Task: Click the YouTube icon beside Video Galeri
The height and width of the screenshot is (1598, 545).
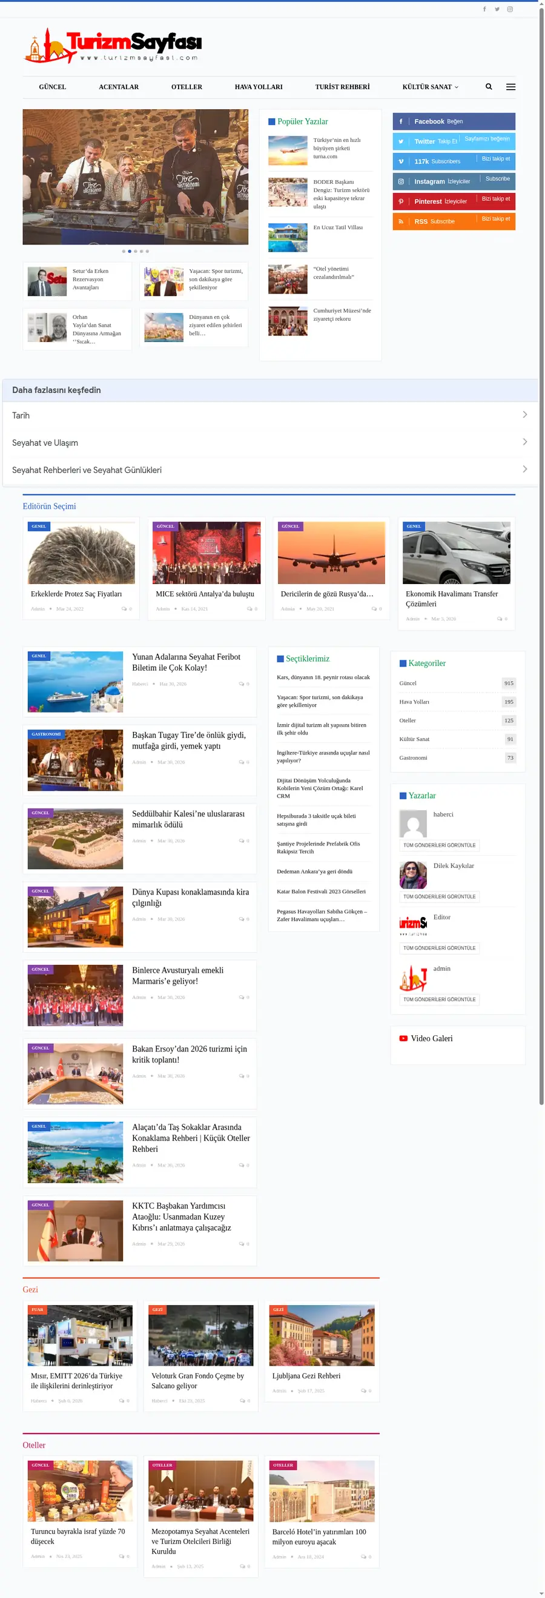Action: coord(403,1038)
